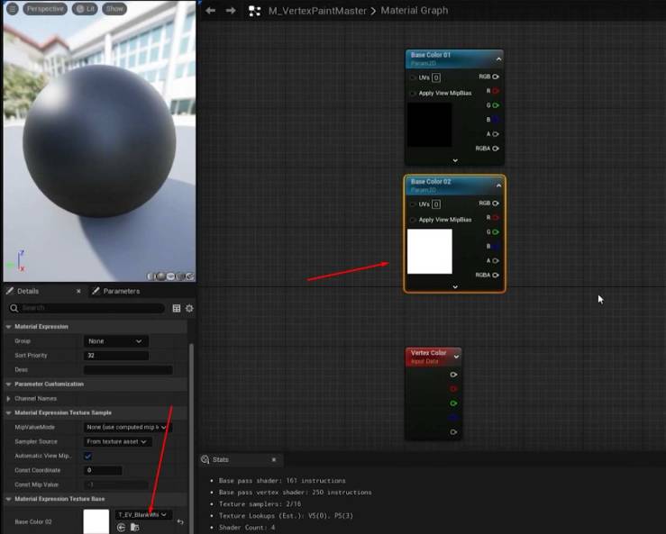Open Details property matrix grid icon
Viewport: 666px width, 534px height.
point(177,308)
